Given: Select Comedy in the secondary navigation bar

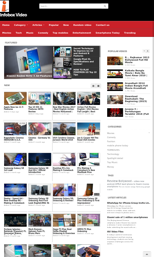Looking at the screenshot, I should pos(43,33).
